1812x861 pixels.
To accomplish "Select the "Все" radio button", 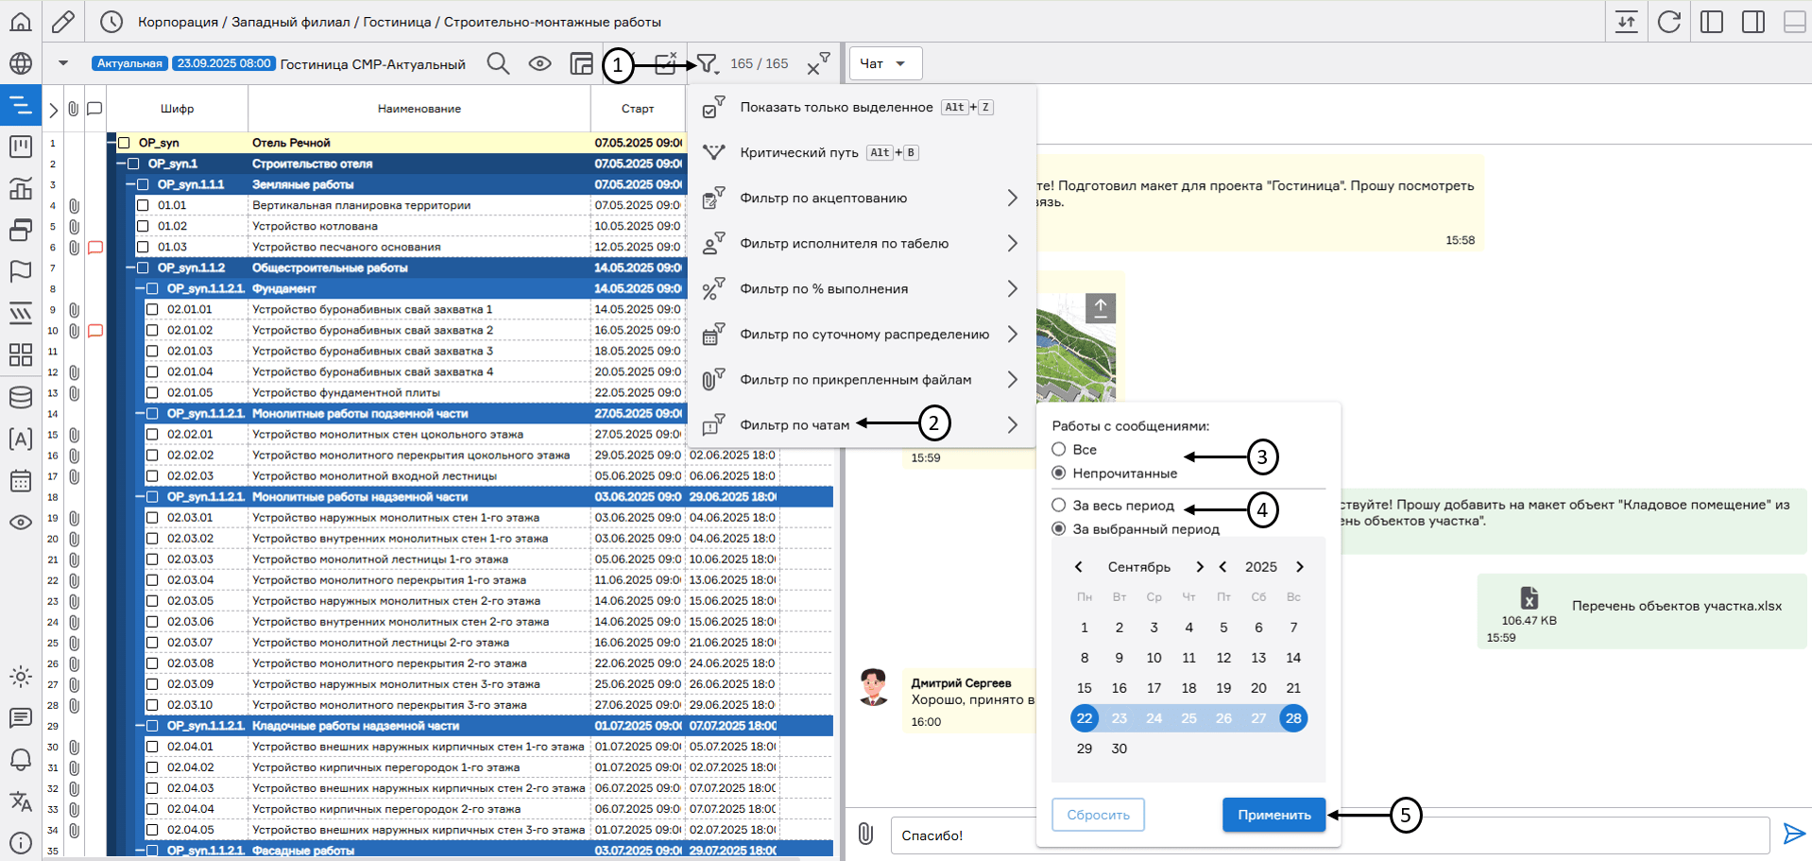I will coord(1059,450).
